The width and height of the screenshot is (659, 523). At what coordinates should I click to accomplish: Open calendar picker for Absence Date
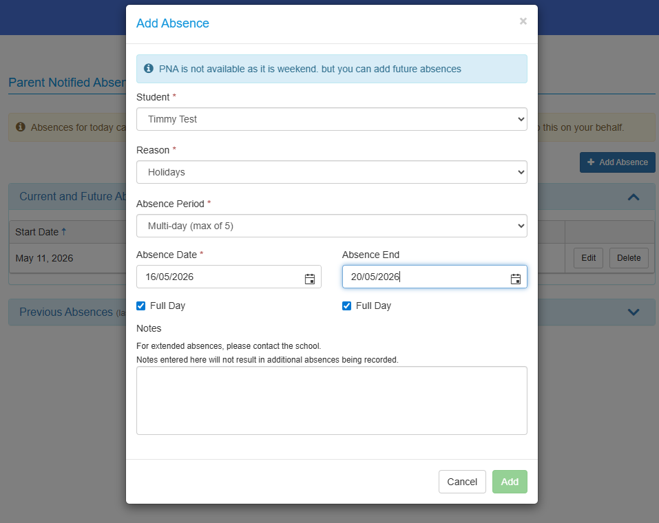click(310, 279)
